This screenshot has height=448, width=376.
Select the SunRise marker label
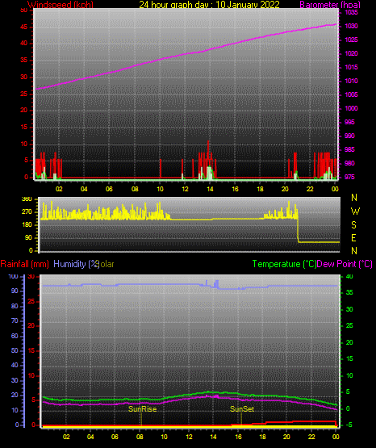(143, 409)
